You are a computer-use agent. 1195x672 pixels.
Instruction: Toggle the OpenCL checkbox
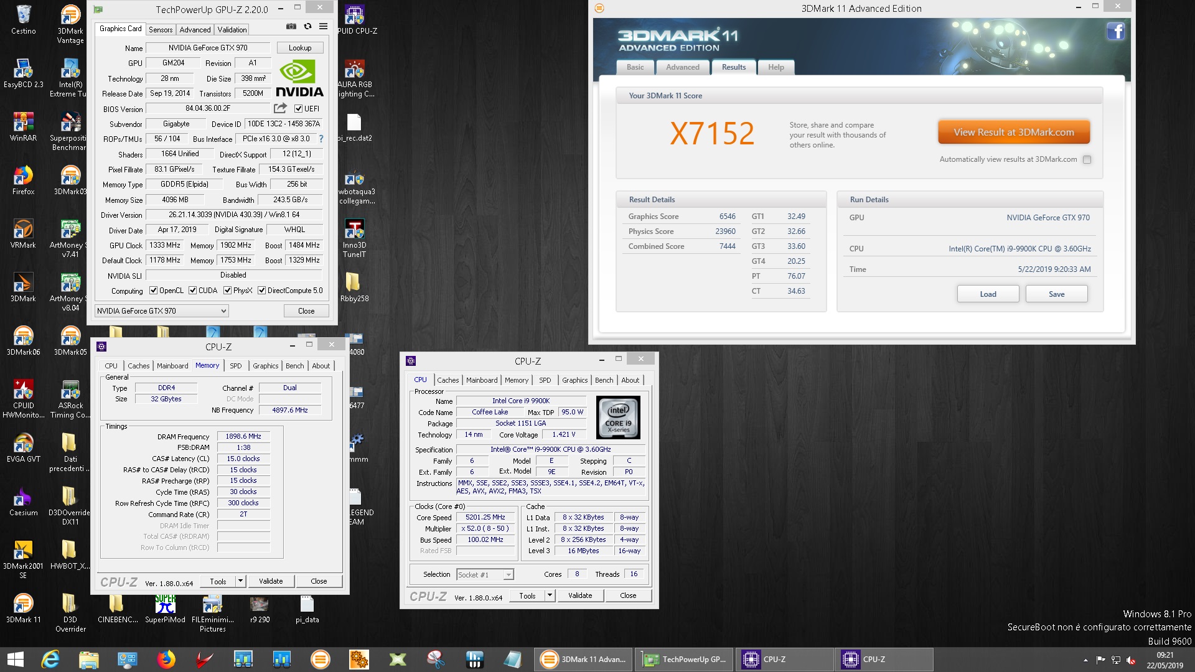(x=153, y=291)
